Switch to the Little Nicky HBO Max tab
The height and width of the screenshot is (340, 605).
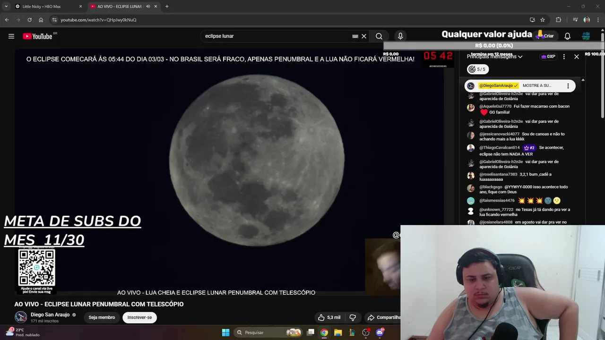click(x=48, y=7)
